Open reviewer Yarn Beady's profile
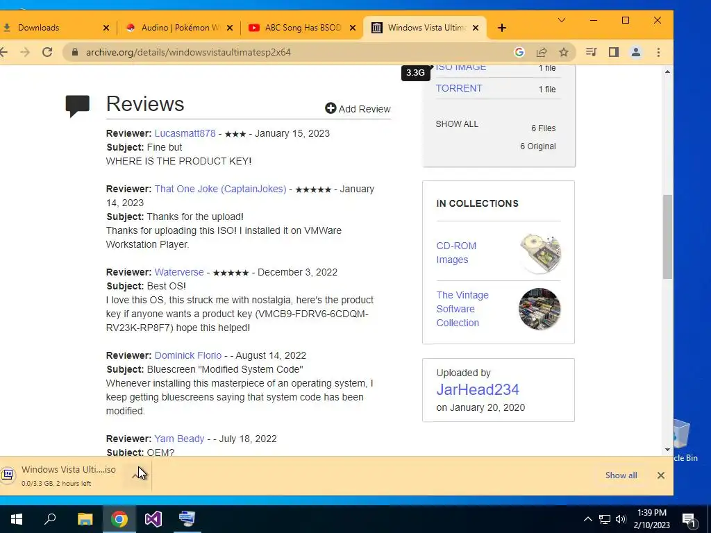The height and width of the screenshot is (533, 711). click(180, 439)
